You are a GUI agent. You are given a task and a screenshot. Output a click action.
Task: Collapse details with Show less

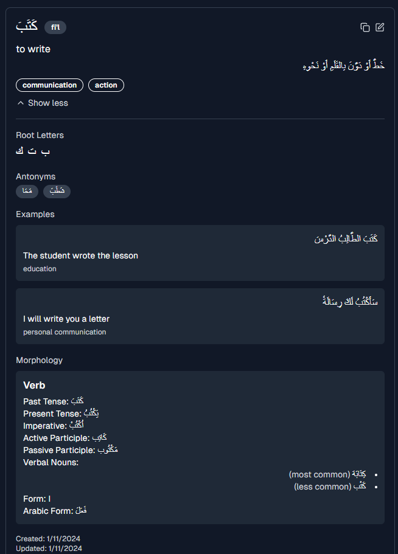pos(43,103)
